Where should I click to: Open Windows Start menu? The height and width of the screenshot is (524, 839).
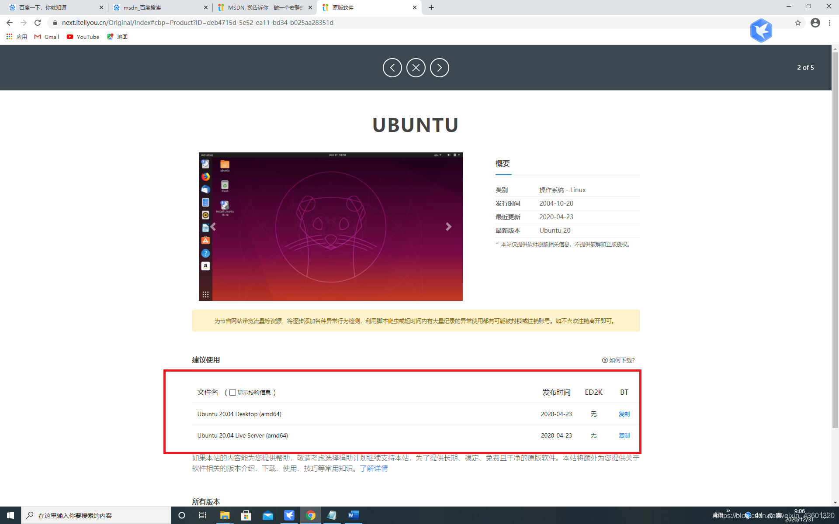pos(10,515)
